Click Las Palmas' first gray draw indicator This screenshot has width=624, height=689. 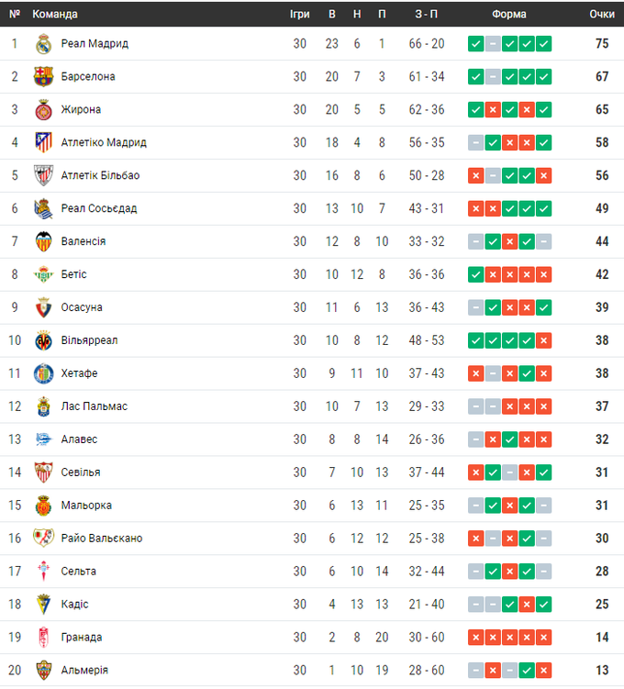475,406
